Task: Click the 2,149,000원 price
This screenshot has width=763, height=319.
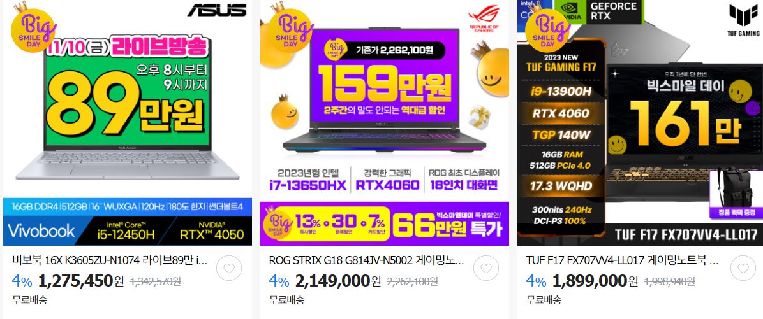Action: [338, 281]
